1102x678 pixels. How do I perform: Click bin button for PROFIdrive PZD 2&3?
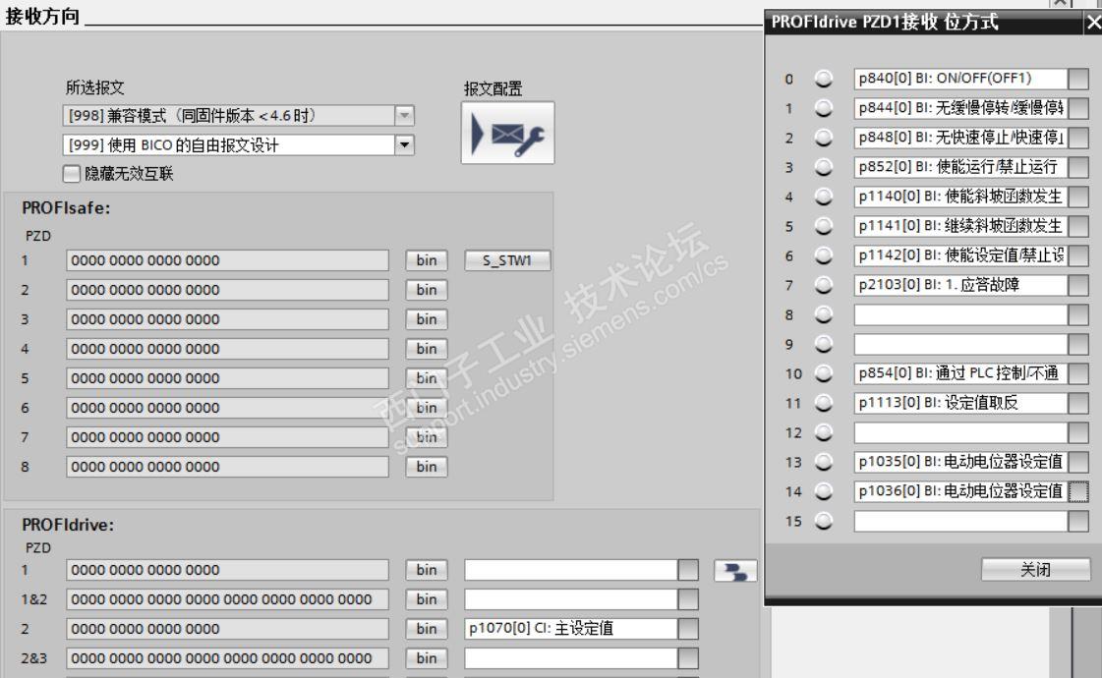click(x=426, y=658)
